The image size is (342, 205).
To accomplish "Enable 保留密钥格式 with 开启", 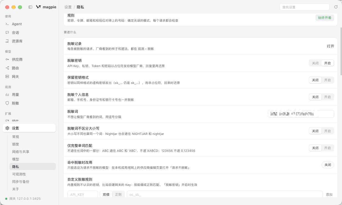I will click(x=328, y=80).
